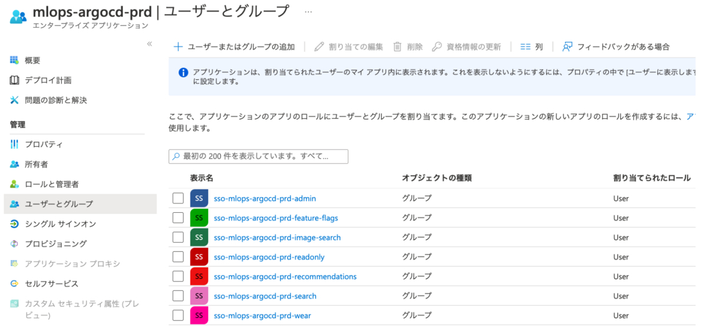
Task: Check the box for sso-mlops-argocd-prd-feature-flags
Action: point(178,218)
